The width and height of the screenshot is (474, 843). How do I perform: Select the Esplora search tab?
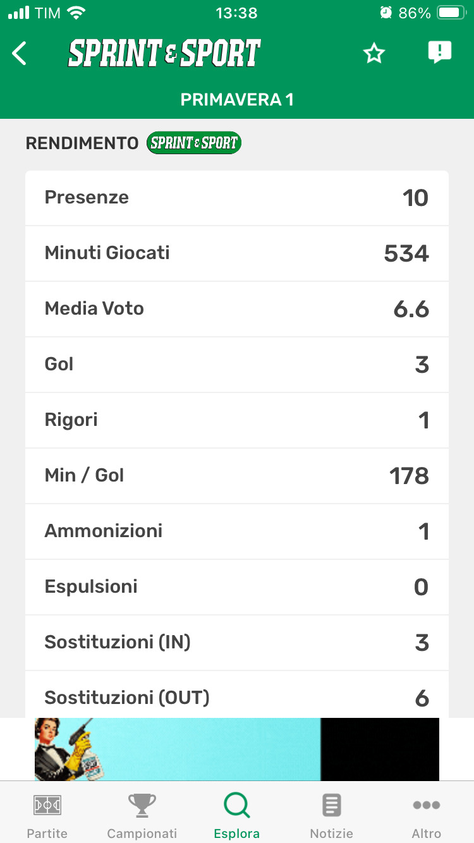click(x=237, y=815)
